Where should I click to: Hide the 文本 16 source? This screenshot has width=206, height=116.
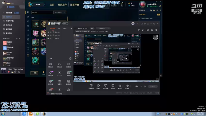[48, 32]
